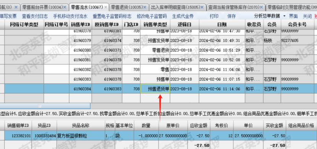Click 分析总单数据 button

click(267, 16)
